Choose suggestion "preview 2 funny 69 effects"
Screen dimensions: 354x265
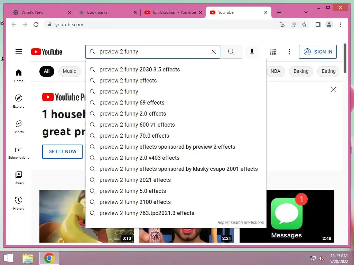coord(176,103)
